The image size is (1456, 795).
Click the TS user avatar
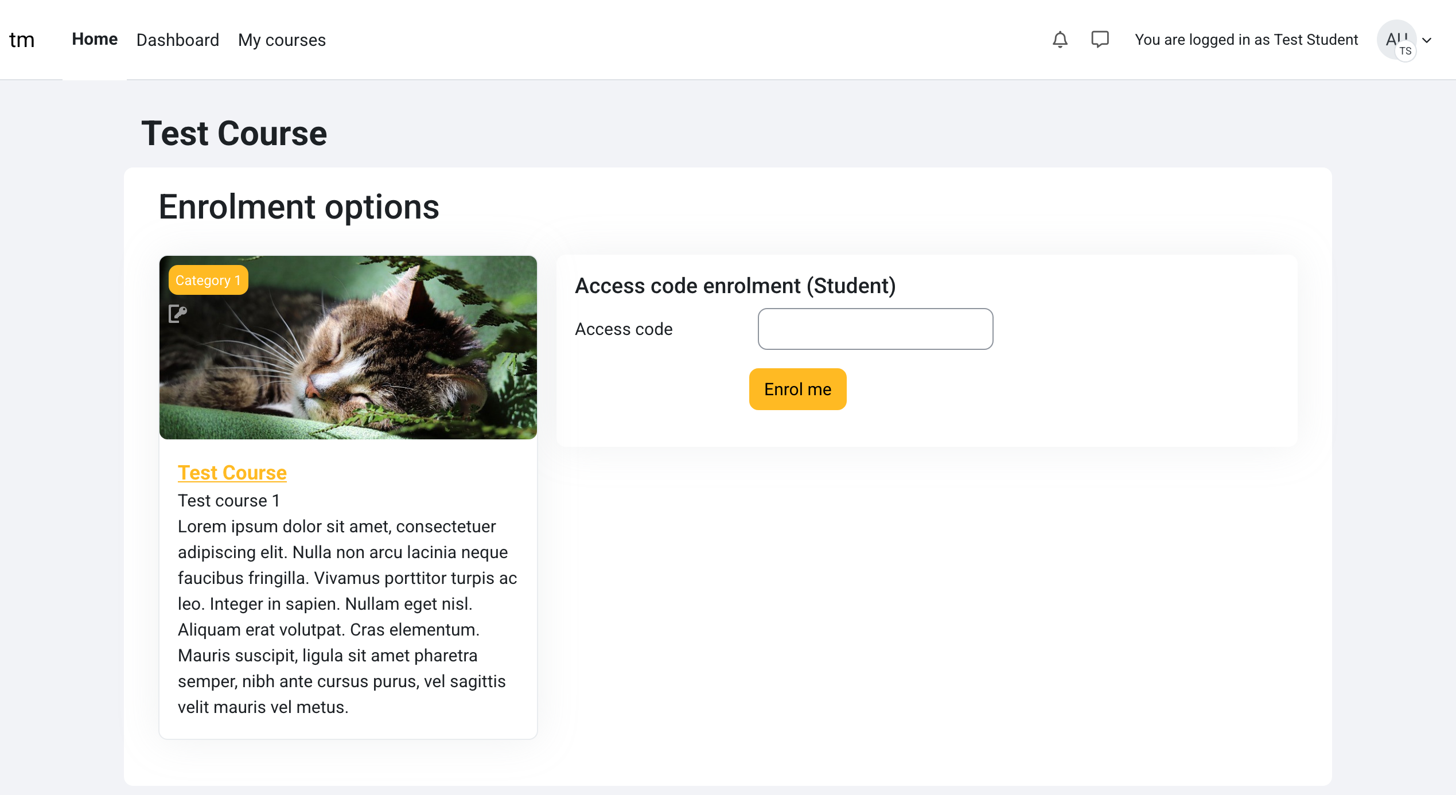(1397, 40)
